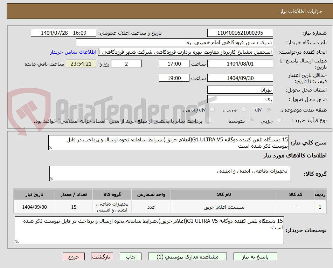The height and width of the screenshot is (268, 333).
Task: Click the deadline date field 1404/08/01
Action: click(240, 63)
